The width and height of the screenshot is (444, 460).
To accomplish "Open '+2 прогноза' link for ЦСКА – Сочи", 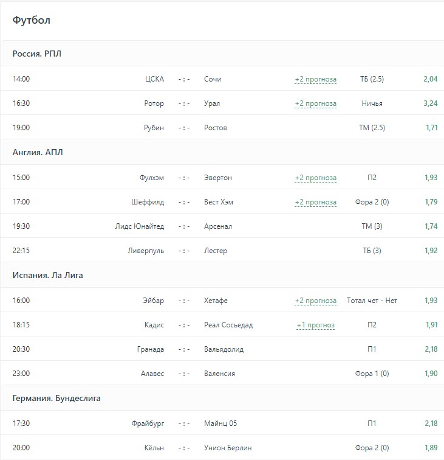I will click(x=315, y=79).
